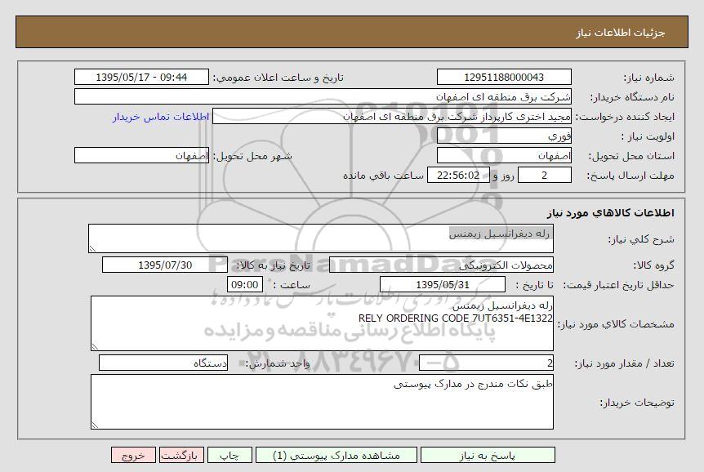This screenshot has width=704, height=472.
Task: Click the label توضیحات خریدار
Action: pyautogui.click(x=637, y=403)
